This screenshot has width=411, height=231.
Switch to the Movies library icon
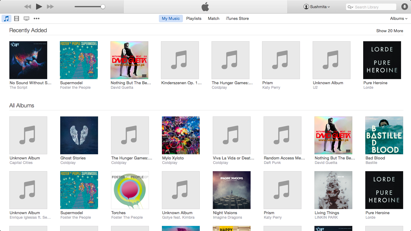(x=17, y=18)
